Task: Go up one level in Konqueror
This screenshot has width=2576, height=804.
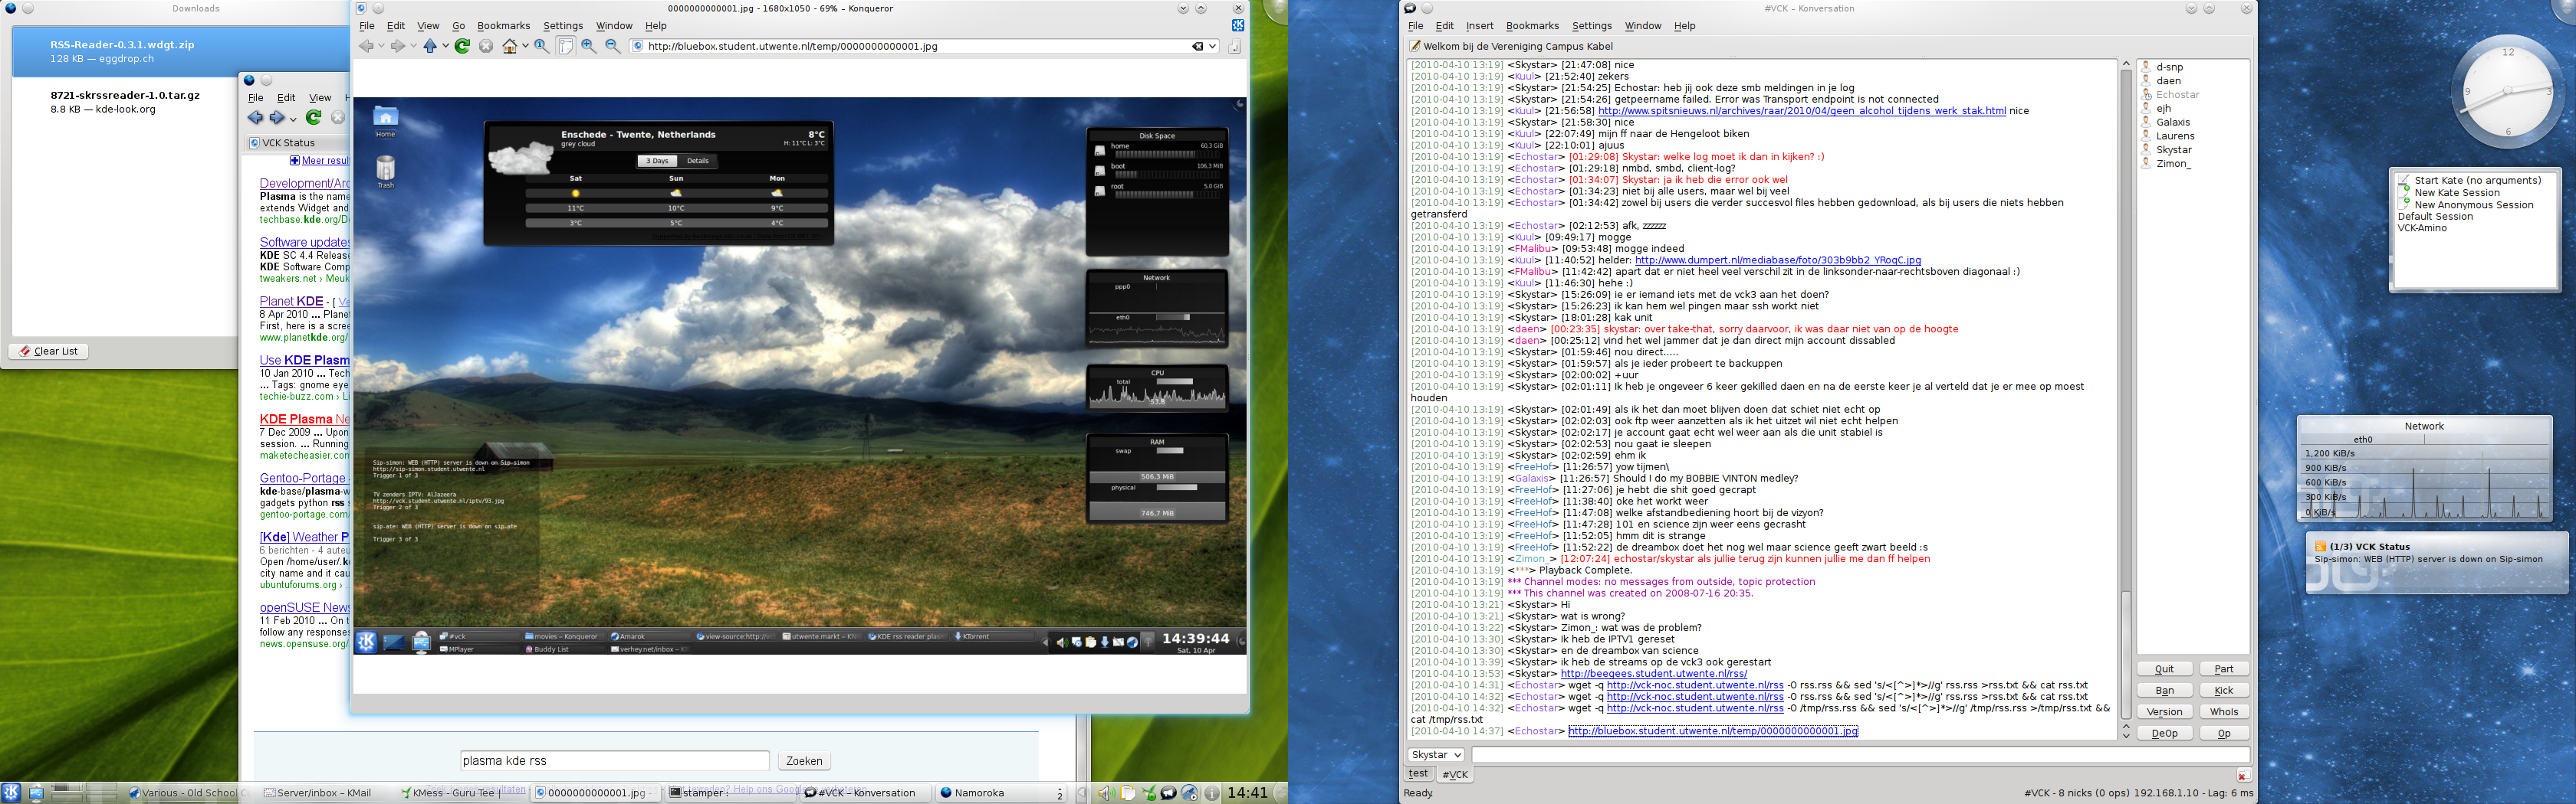Action: [430, 46]
